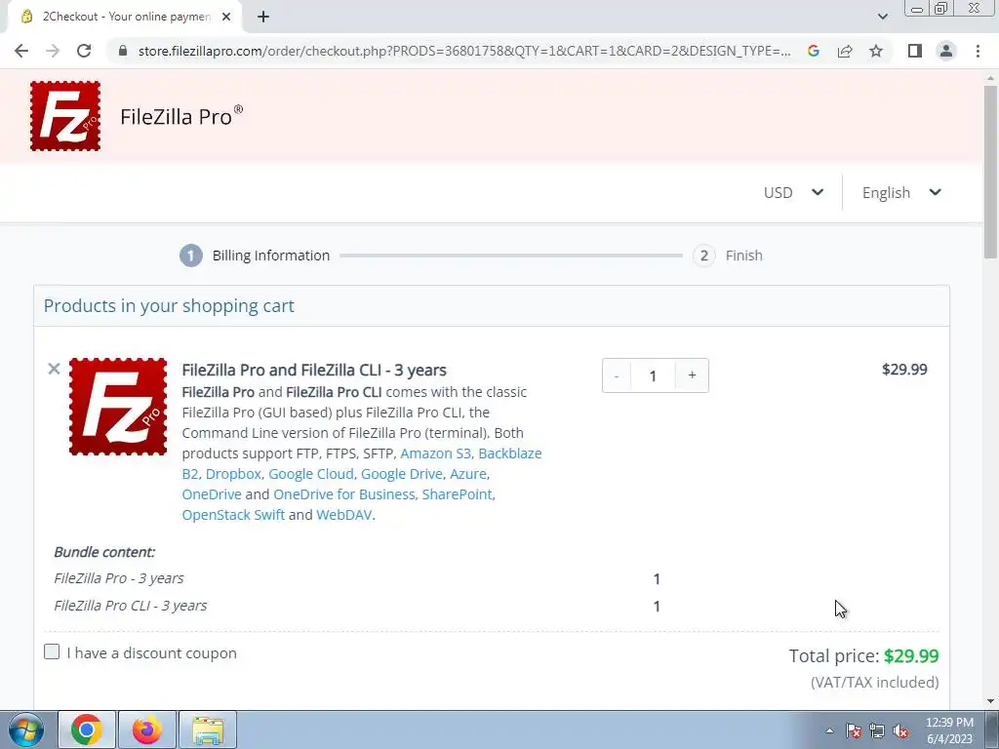Image resolution: width=999 pixels, height=749 pixels.
Task: Open File Explorer from the taskbar
Action: [x=209, y=729]
